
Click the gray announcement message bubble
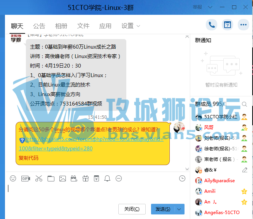pos(76,75)
